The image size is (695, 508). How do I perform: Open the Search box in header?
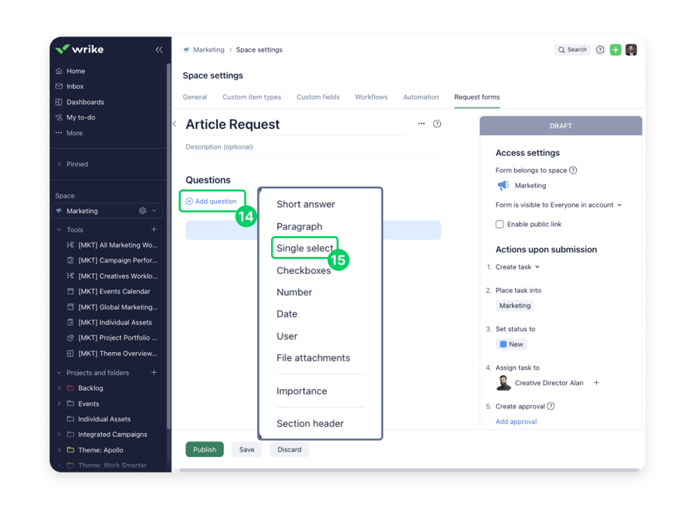(x=572, y=49)
